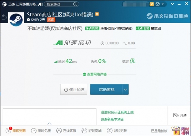Open the mail envelope icon

point(158,4)
